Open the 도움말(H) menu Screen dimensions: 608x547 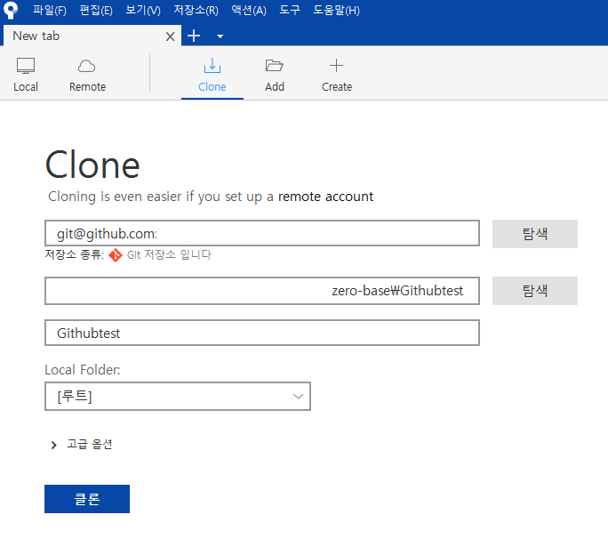336,10
